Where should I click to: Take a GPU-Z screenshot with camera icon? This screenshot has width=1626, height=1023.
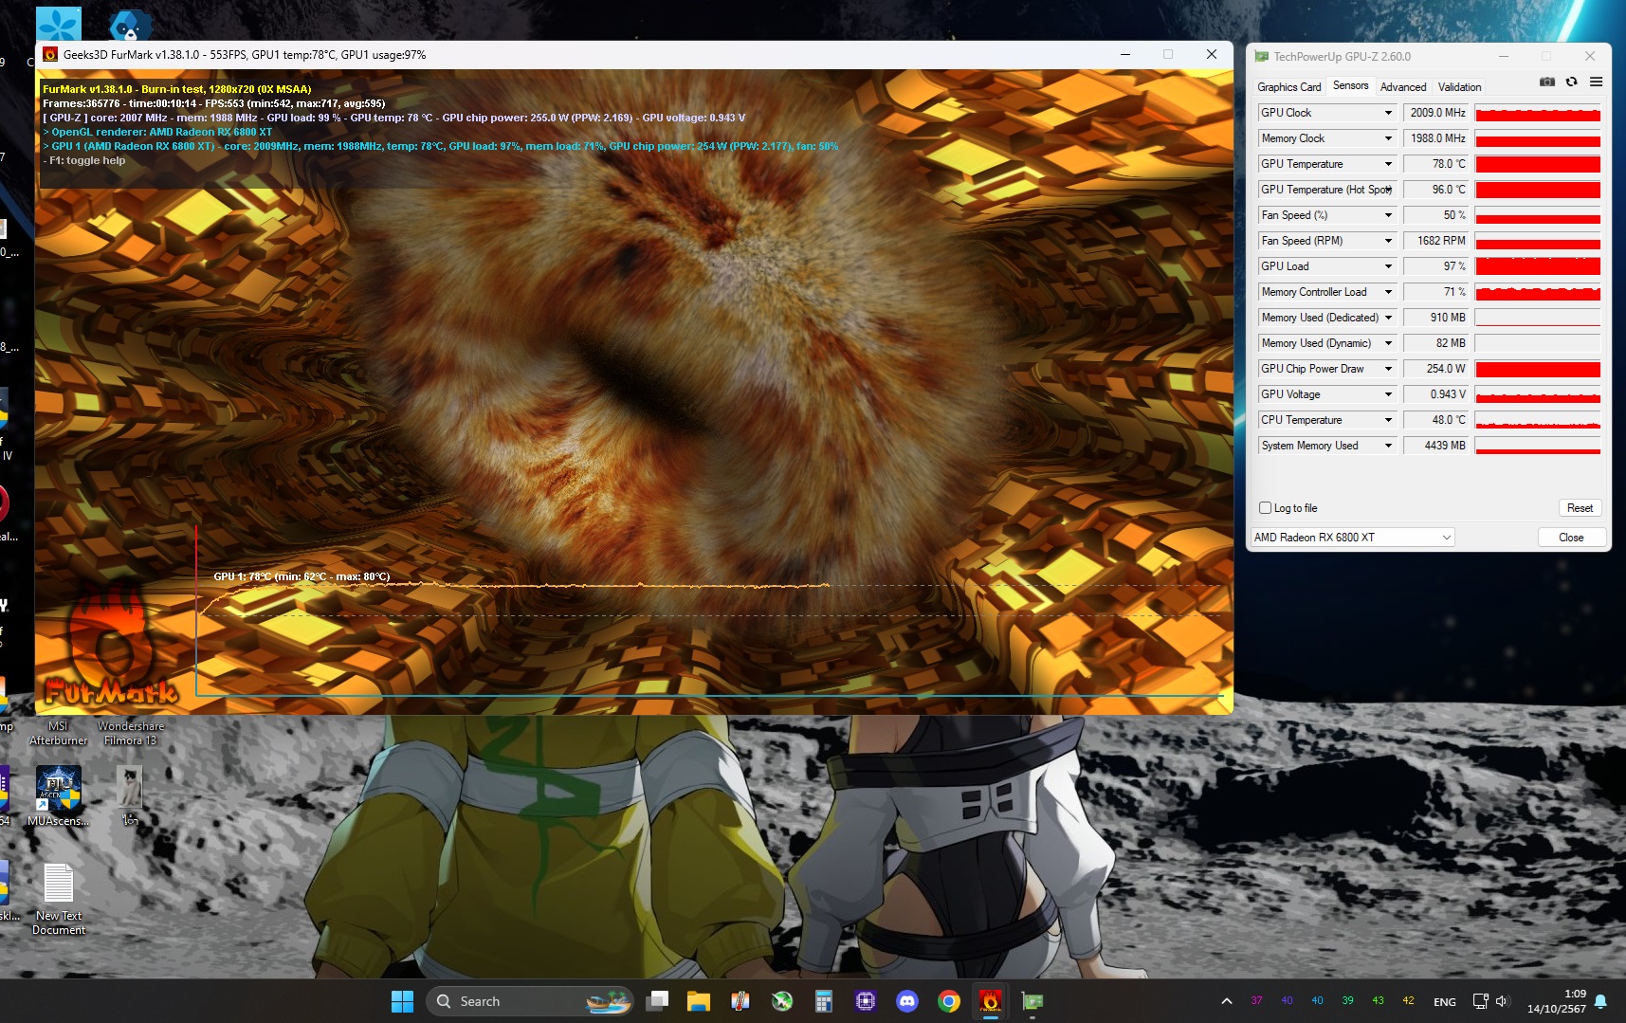click(x=1547, y=82)
